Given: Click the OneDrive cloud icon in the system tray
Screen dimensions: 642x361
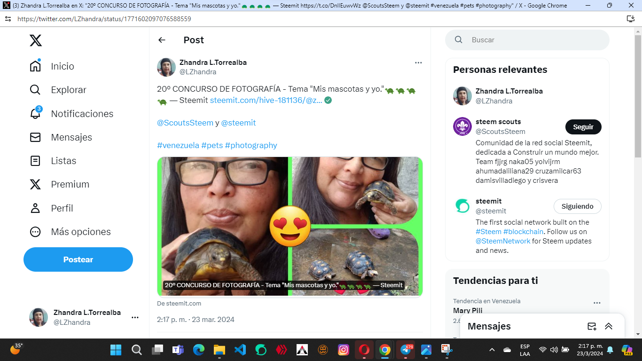Looking at the screenshot, I should click(507, 350).
